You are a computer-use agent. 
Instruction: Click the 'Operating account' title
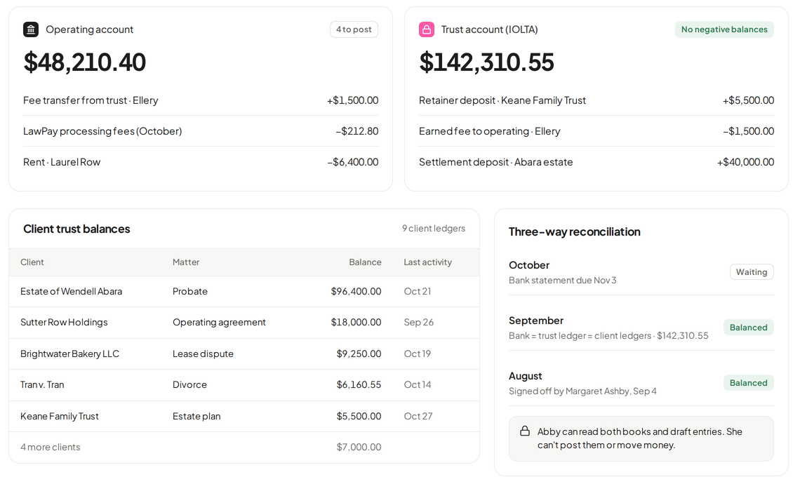pyautogui.click(x=89, y=29)
